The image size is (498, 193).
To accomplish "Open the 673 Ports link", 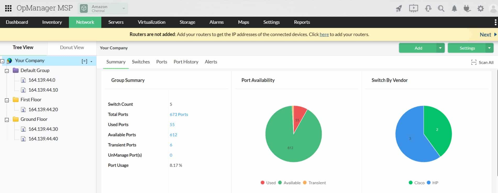I will pyautogui.click(x=179, y=115).
